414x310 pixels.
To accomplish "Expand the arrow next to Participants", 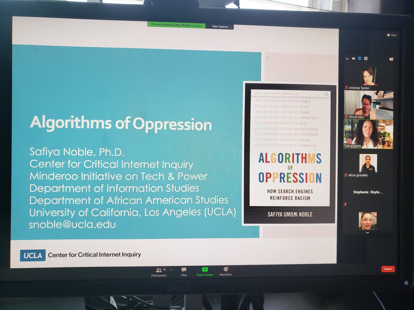I will point(171,270).
